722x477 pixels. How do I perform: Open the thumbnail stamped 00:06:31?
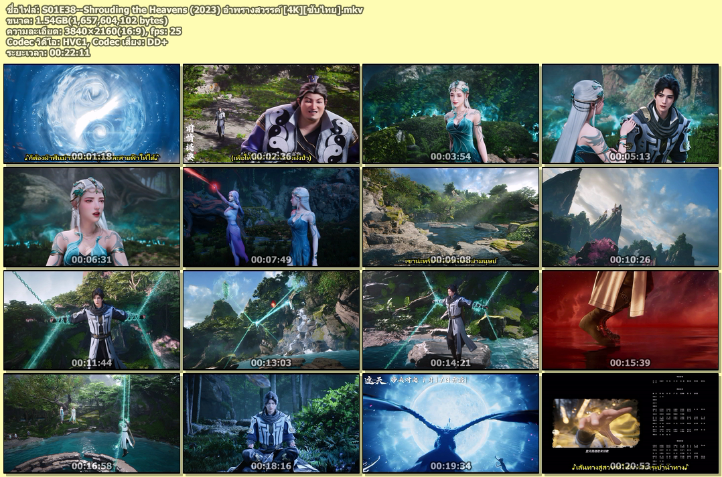(92, 217)
